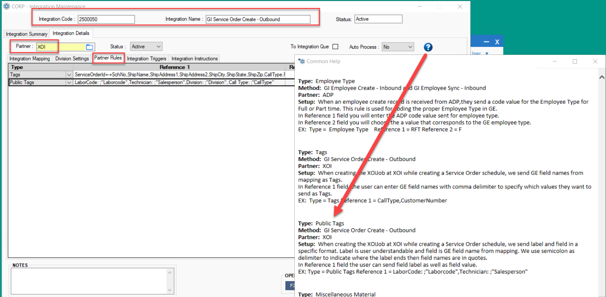Click the Common Help window title icon

(x=302, y=61)
